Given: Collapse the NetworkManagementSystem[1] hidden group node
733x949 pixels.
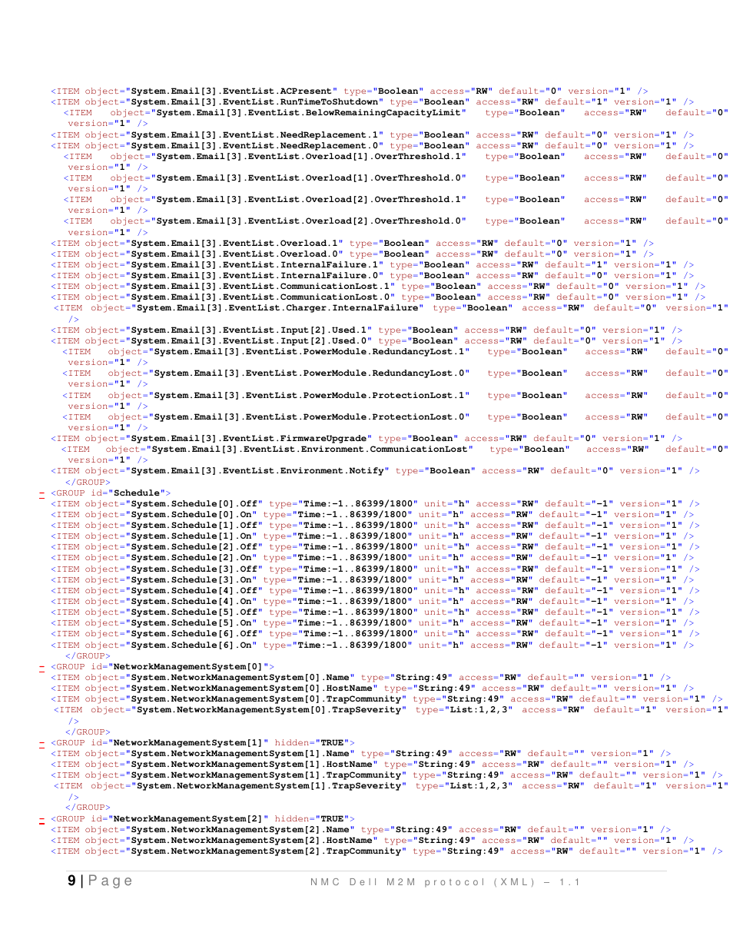Looking at the screenshot, I should tap(41, 744).
